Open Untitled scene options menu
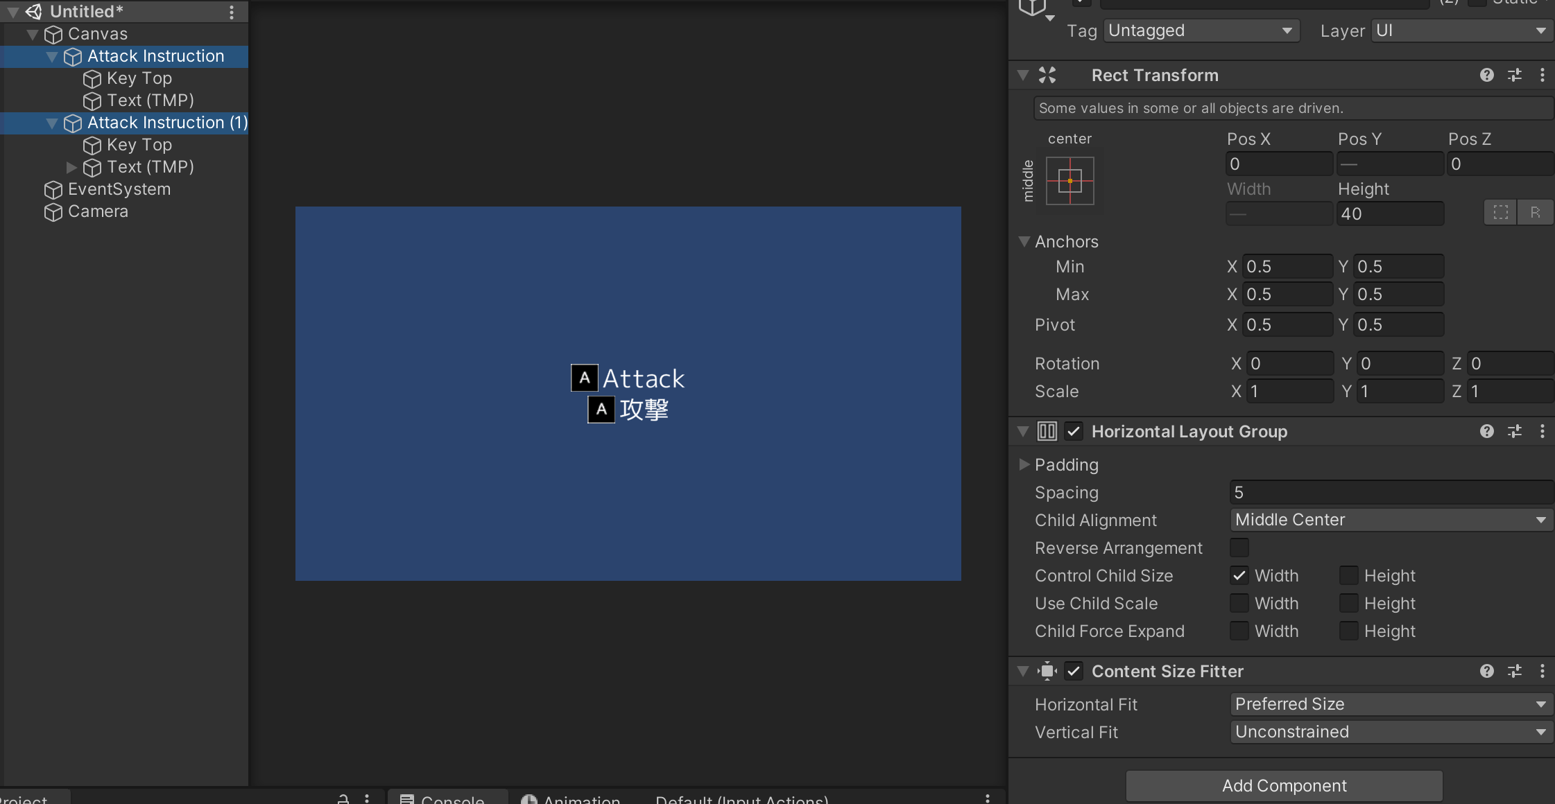 232,12
